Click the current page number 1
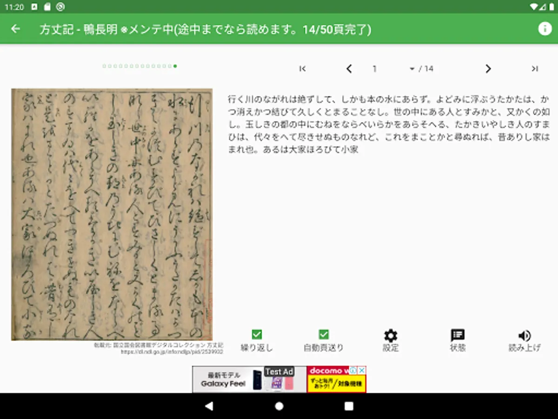 374,69
